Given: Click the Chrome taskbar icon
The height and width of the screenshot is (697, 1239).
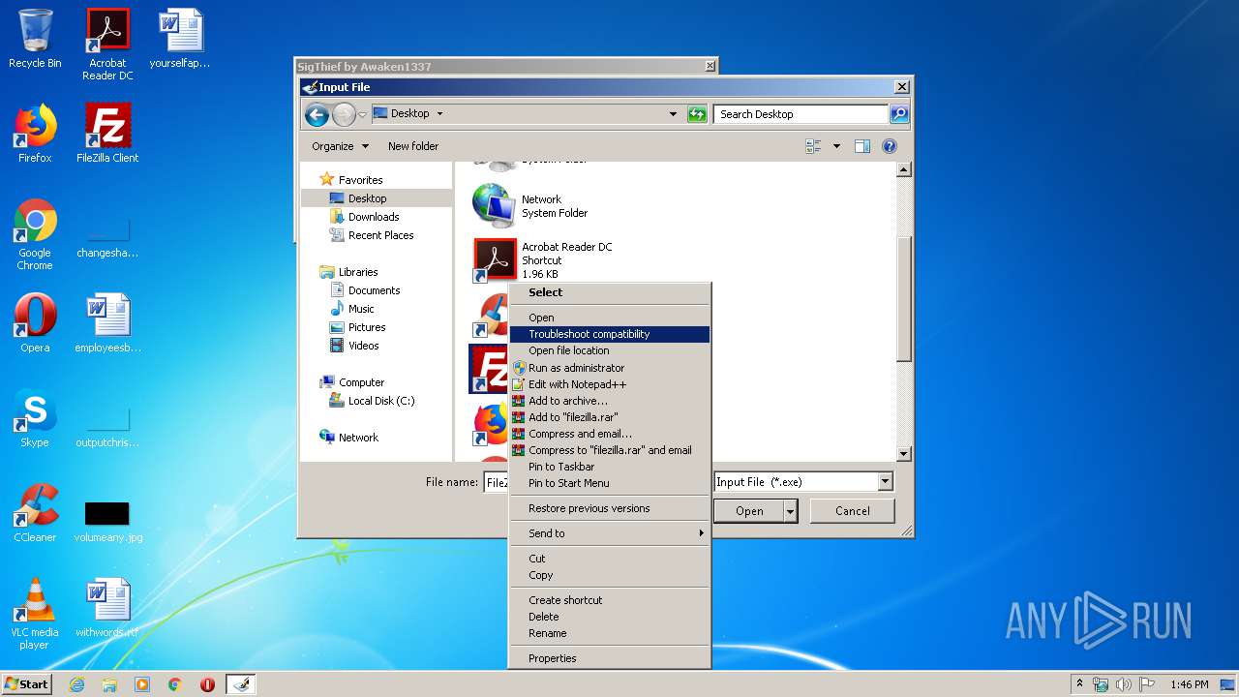Looking at the screenshot, I should pos(175,684).
